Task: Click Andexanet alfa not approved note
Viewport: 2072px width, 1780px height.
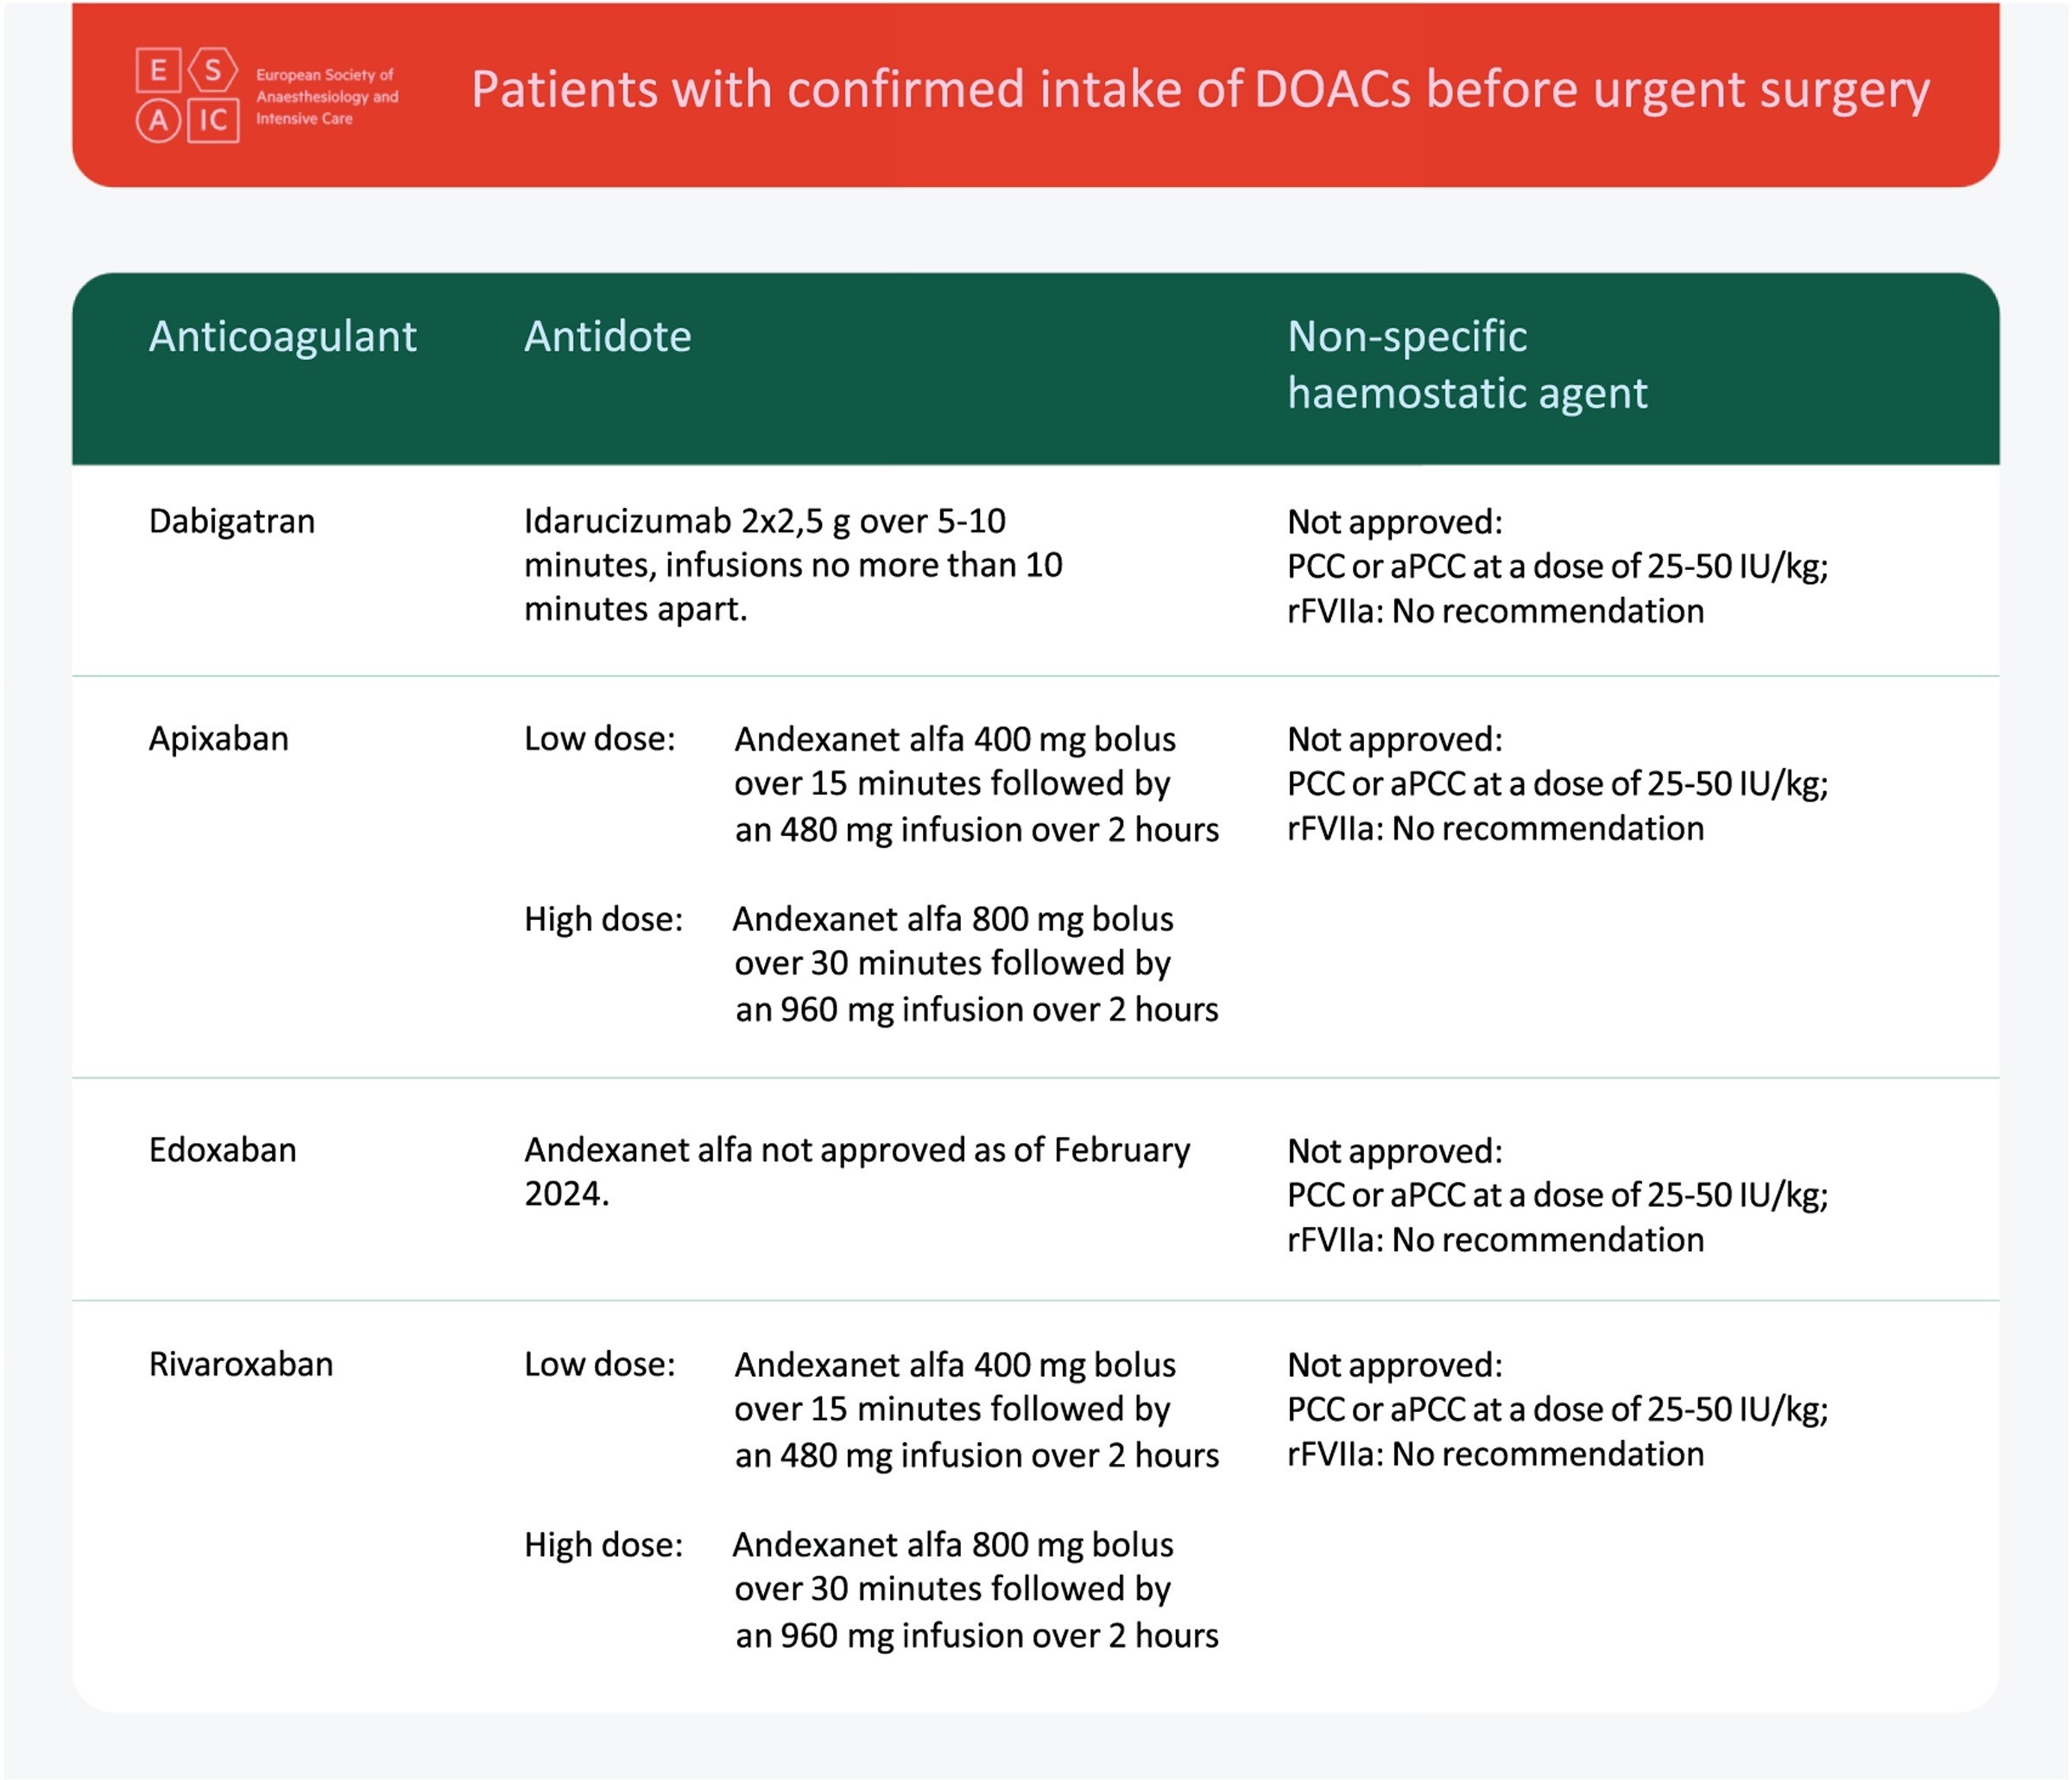Action: tap(857, 1172)
